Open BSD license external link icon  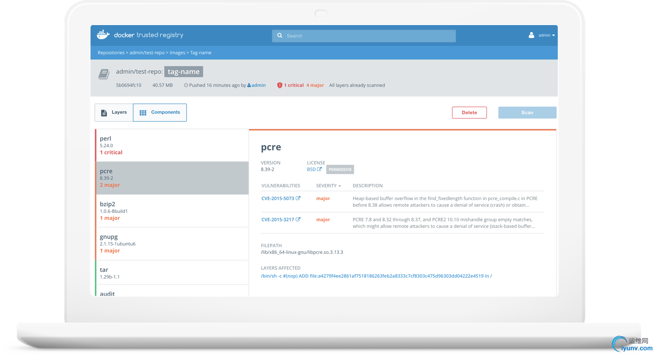coord(320,169)
